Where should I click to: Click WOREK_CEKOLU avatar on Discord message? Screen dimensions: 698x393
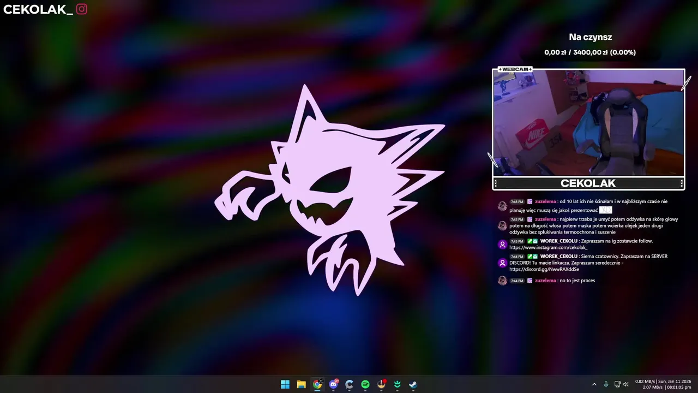[x=502, y=263]
